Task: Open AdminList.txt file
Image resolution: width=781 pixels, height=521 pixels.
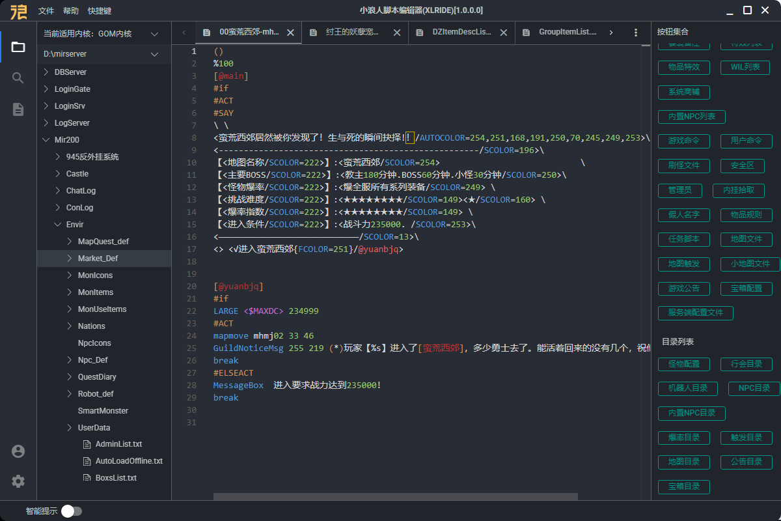Action: coord(118,444)
